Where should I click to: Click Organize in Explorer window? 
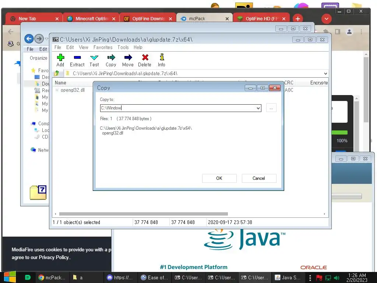coord(38,58)
